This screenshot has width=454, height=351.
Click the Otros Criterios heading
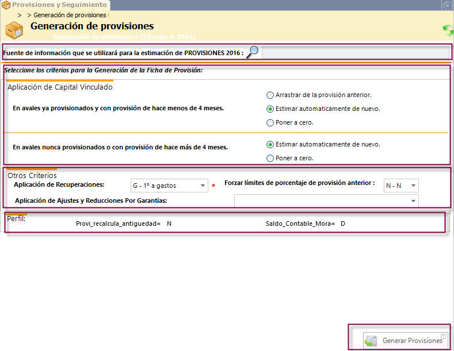click(32, 176)
